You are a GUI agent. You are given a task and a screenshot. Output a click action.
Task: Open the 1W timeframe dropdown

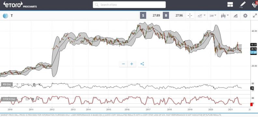[x=212, y=16]
